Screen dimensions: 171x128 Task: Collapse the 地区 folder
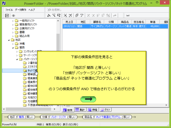(9, 40)
